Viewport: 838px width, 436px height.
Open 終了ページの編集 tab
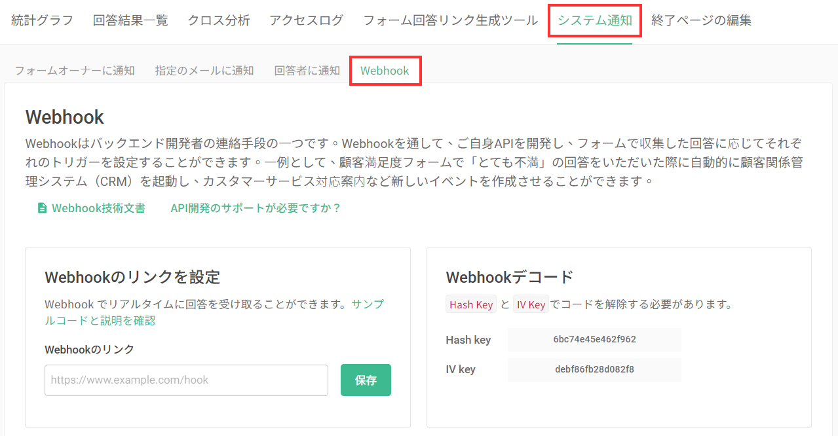(x=701, y=20)
